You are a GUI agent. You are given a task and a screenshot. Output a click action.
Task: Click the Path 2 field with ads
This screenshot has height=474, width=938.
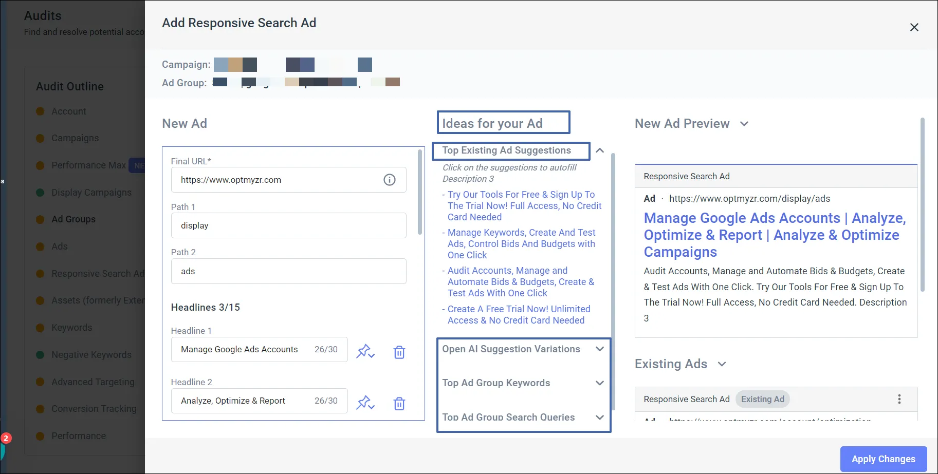click(x=288, y=271)
